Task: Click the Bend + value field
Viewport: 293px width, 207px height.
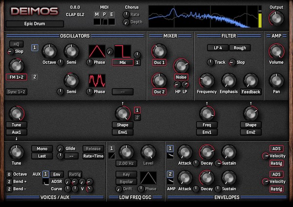Action: tap(9, 182)
